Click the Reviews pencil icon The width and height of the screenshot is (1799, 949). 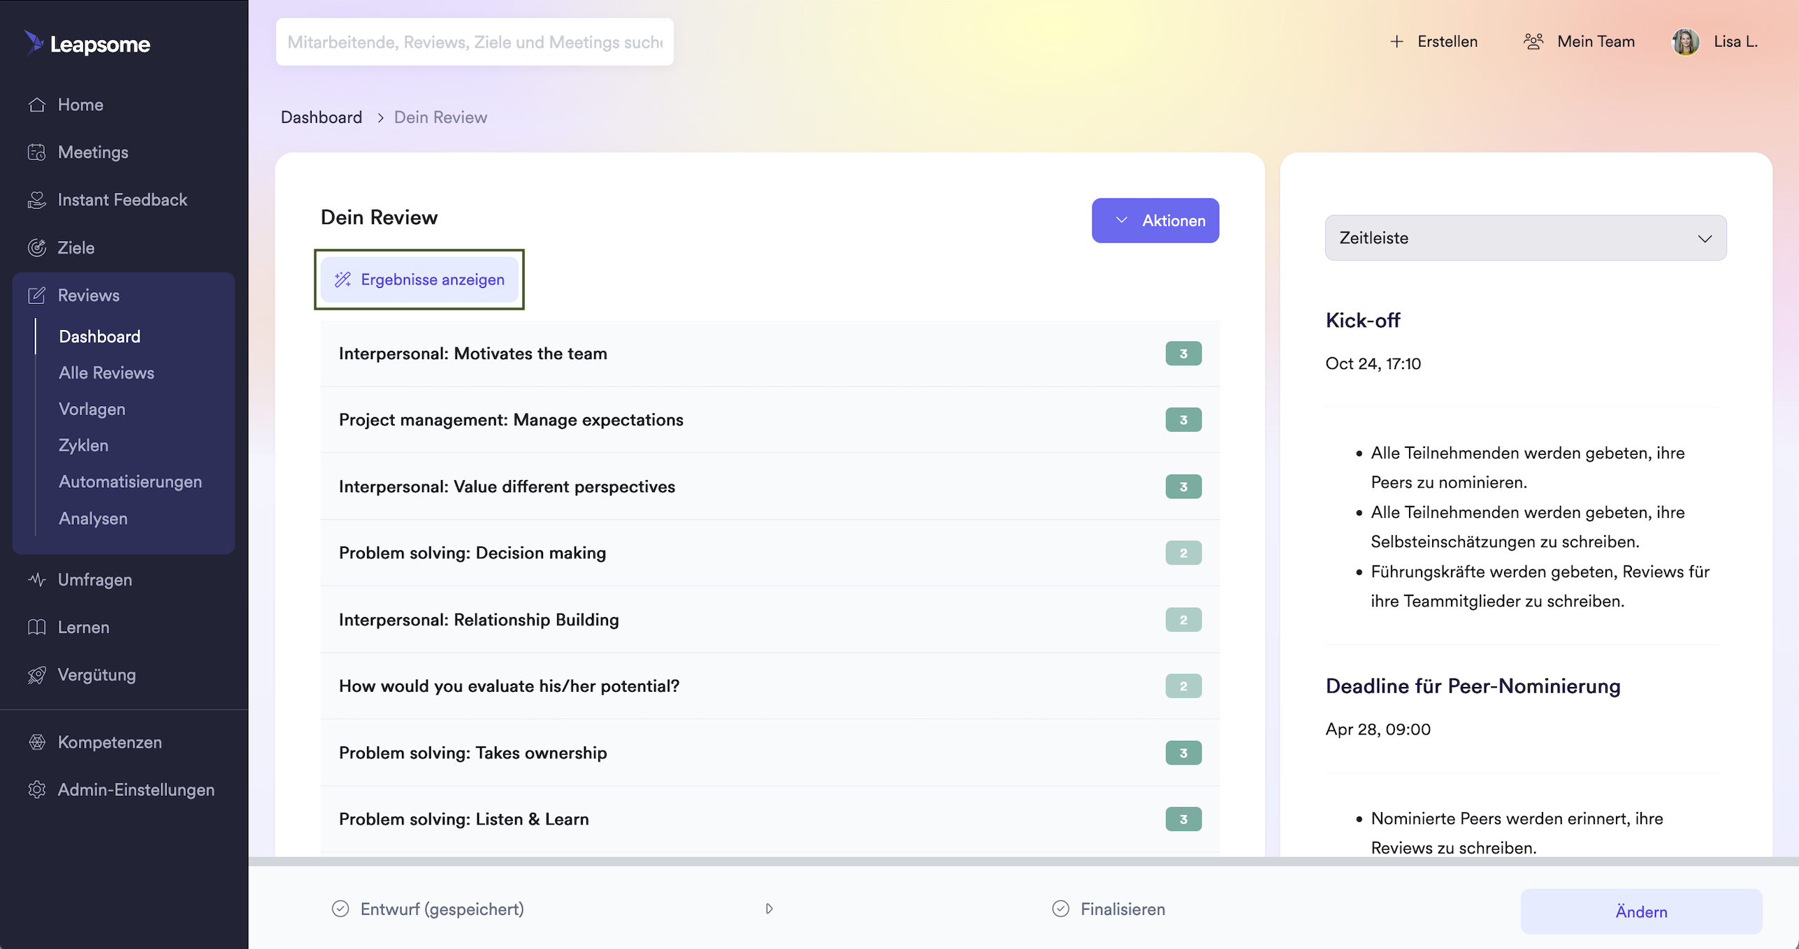point(37,295)
